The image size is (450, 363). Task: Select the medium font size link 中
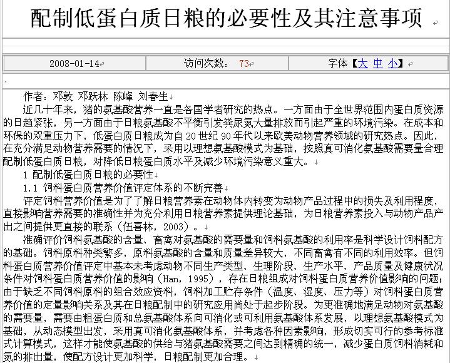pyautogui.click(x=377, y=64)
